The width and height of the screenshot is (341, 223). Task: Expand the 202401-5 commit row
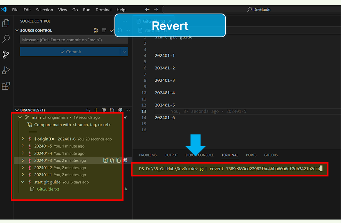point(23,146)
